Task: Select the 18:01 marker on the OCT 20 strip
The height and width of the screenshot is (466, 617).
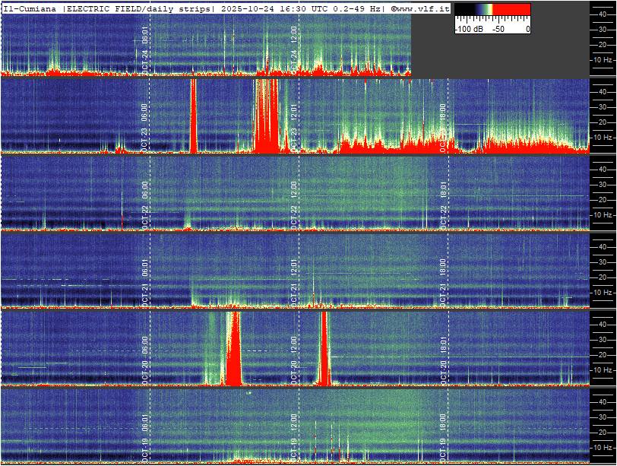Action: pyautogui.click(x=444, y=344)
